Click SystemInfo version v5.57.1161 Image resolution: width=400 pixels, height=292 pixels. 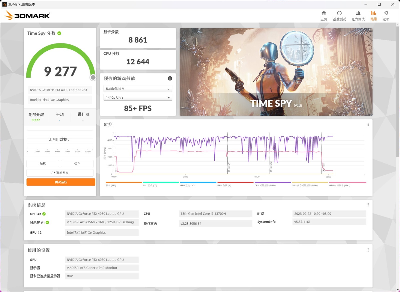pos(329,222)
